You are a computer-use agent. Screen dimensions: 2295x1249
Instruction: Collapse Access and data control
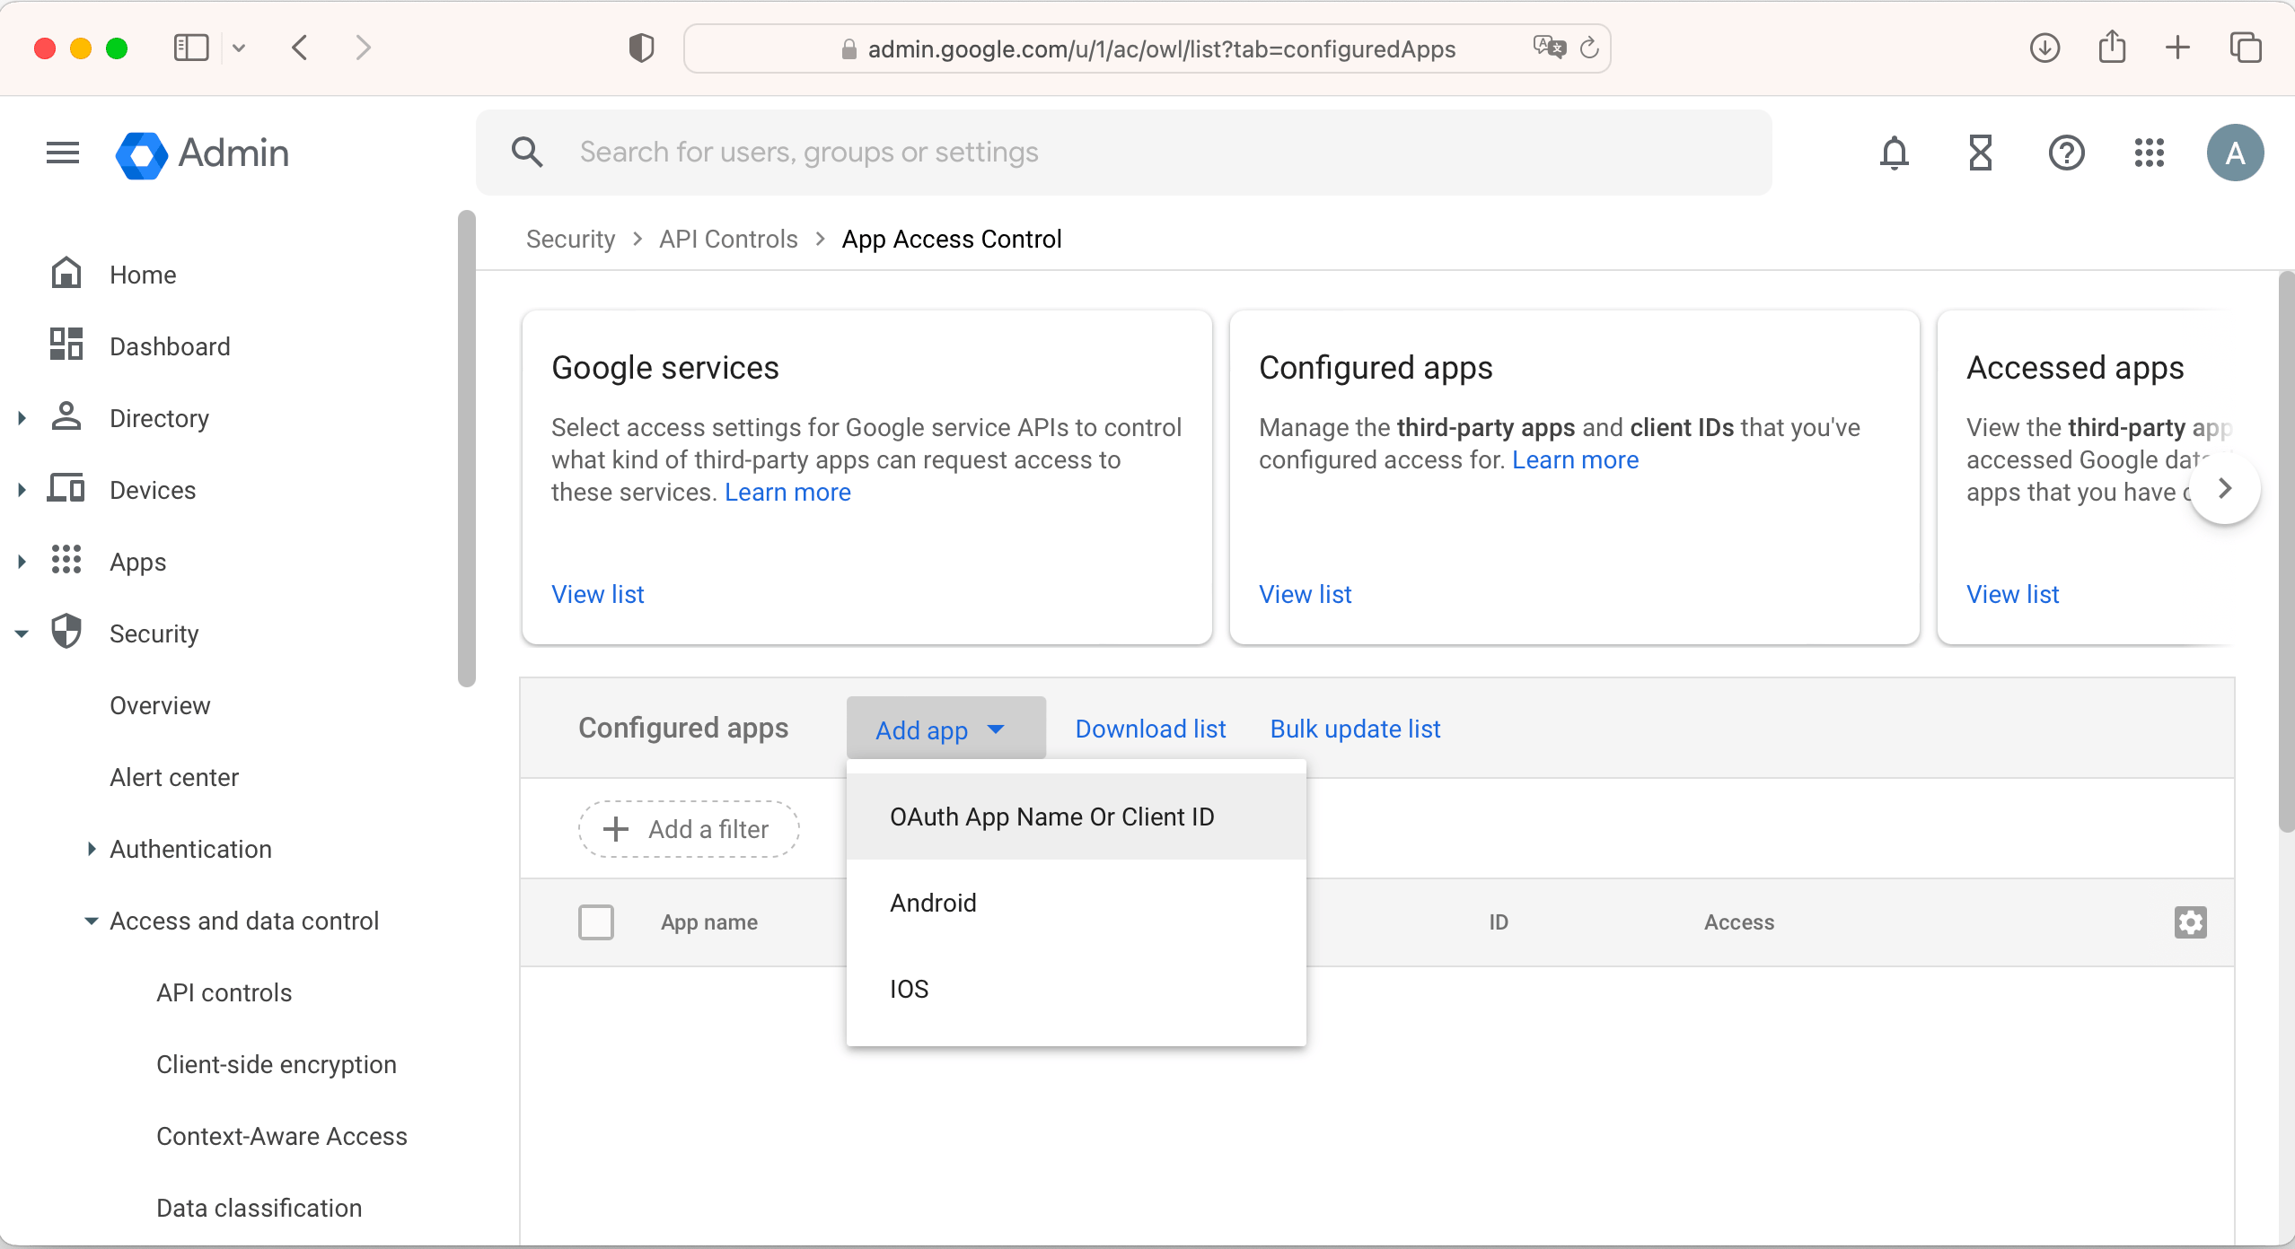[x=91, y=921]
